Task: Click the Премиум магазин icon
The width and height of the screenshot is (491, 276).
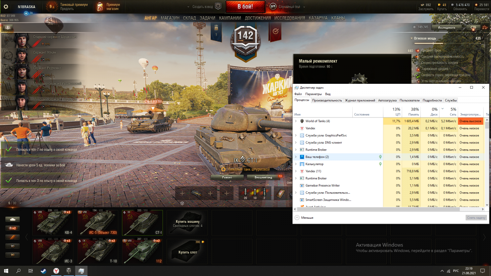Action: coord(100,7)
